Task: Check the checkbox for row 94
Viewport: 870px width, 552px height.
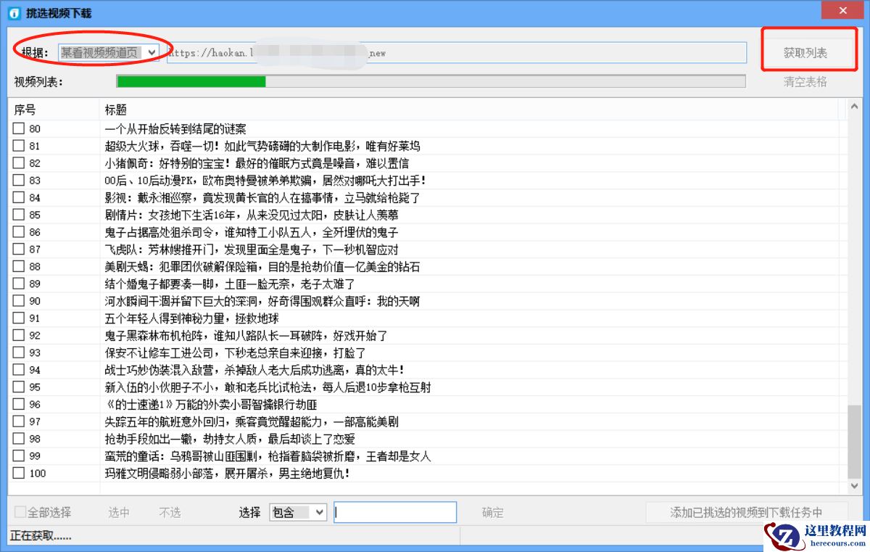Action: 19,370
